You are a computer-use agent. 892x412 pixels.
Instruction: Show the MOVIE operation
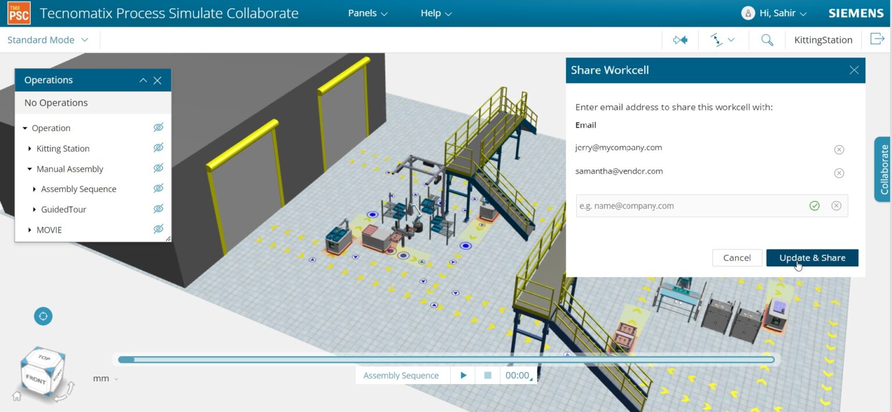pyautogui.click(x=159, y=229)
